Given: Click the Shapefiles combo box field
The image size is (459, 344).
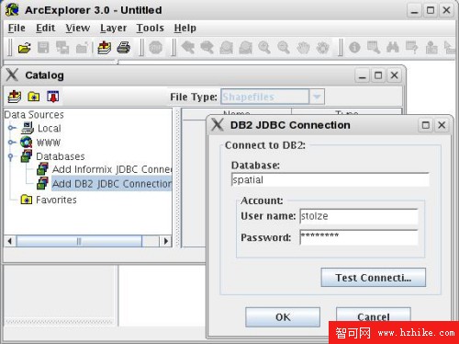Looking at the screenshot, I should coord(265,97).
